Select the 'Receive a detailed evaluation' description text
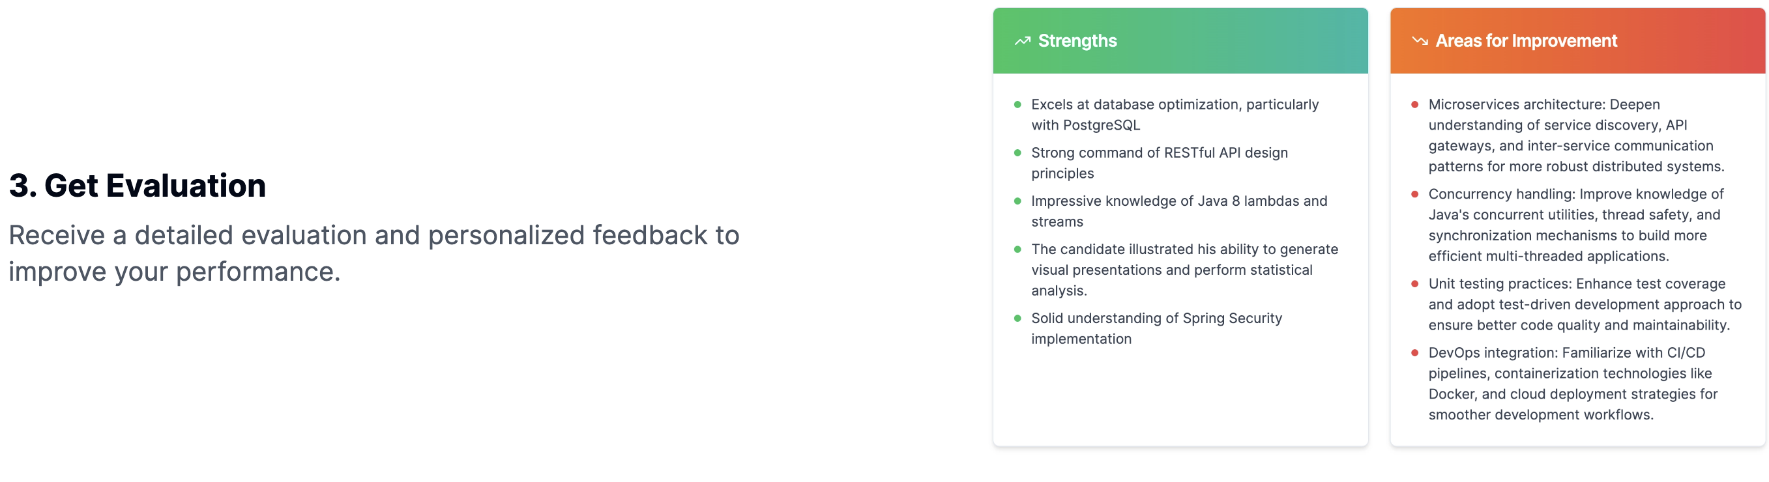 coord(373,253)
